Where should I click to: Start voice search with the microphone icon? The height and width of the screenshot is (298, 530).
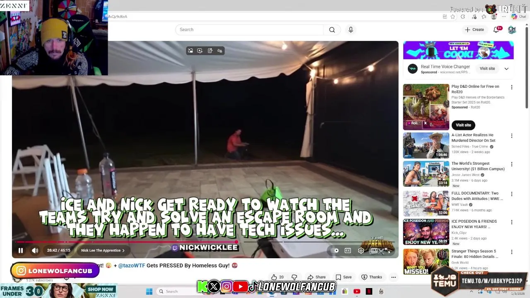pyautogui.click(x=351, y=30)
